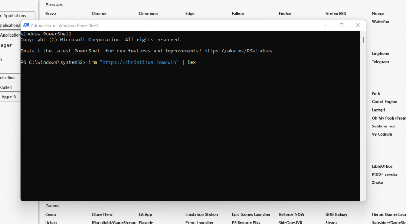The image size is (406, 224).
Task: Select Waterfox in the Browsers list
Action: click(381, 21)
